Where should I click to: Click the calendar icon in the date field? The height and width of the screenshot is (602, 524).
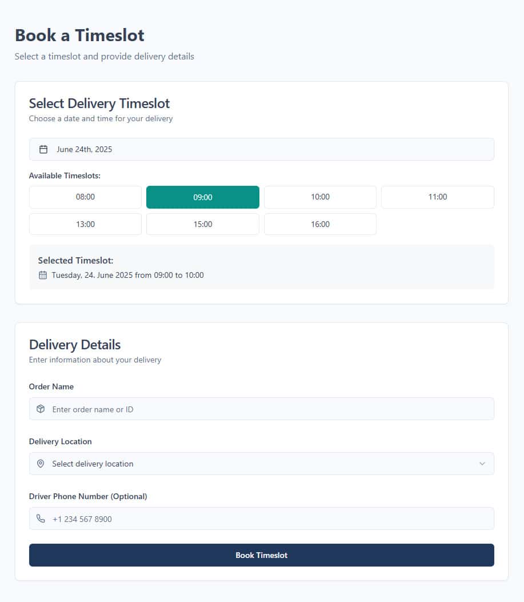click(x=43, y=149)
